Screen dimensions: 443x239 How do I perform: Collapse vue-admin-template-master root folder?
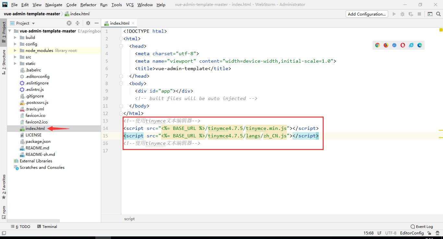[x=10, y=31]
